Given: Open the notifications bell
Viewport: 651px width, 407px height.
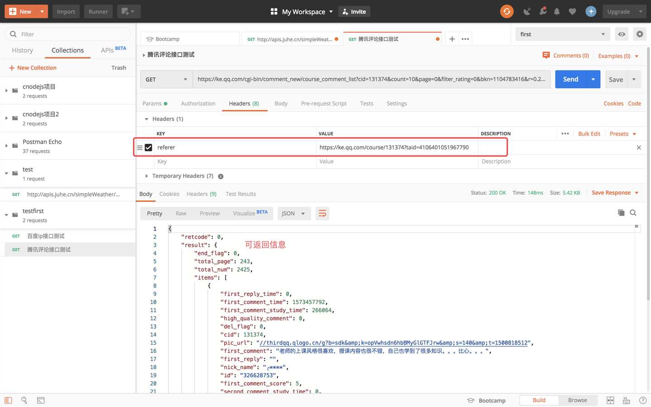Looking at the screenshot, I should (x=557, y=12).
